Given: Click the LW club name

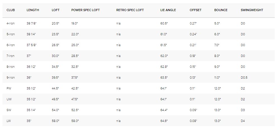Looking at the screenshot, I should coord(9,121).
